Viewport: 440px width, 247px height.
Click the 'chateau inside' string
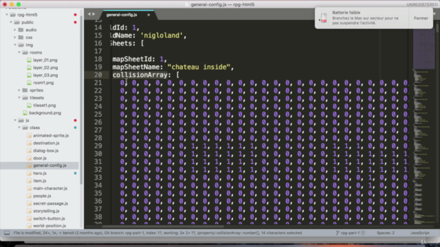tap(199, 67)
